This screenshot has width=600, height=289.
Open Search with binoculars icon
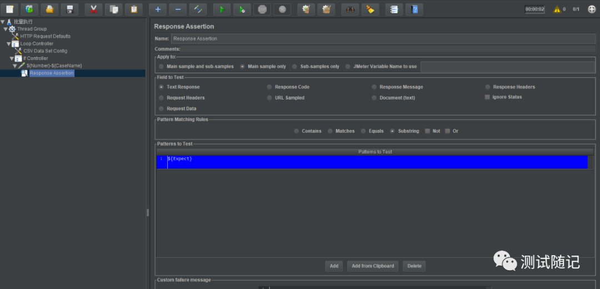coord(350,9)
